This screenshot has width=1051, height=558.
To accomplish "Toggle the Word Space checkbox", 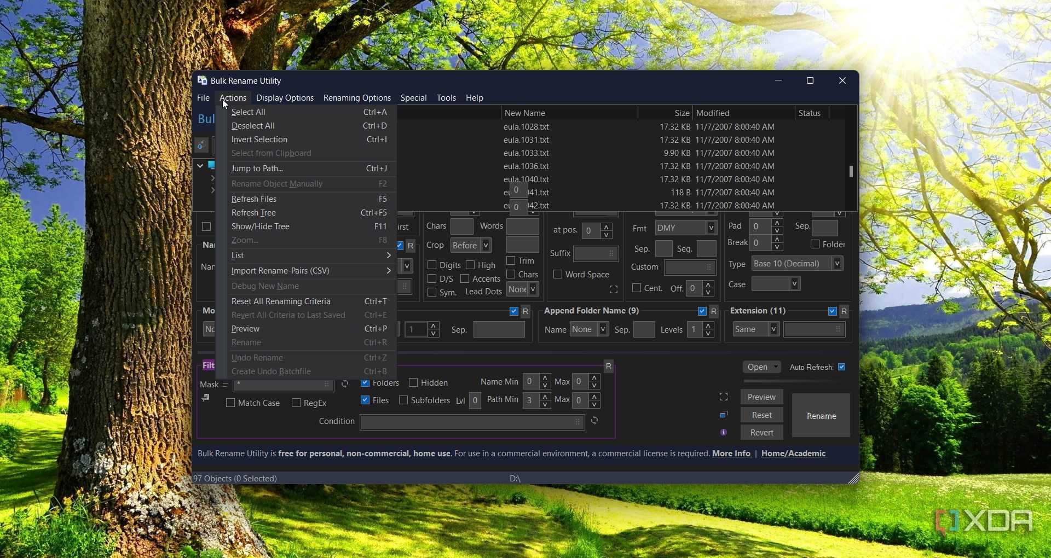I will 558,274.
